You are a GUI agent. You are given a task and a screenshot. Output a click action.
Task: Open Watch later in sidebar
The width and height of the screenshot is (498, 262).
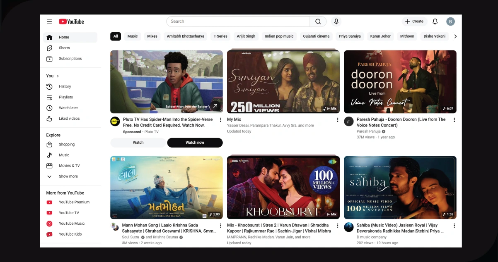point(68,108)
